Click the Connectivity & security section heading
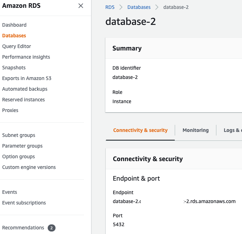This screenshot has width=242, height=234. tap(148, 159)
